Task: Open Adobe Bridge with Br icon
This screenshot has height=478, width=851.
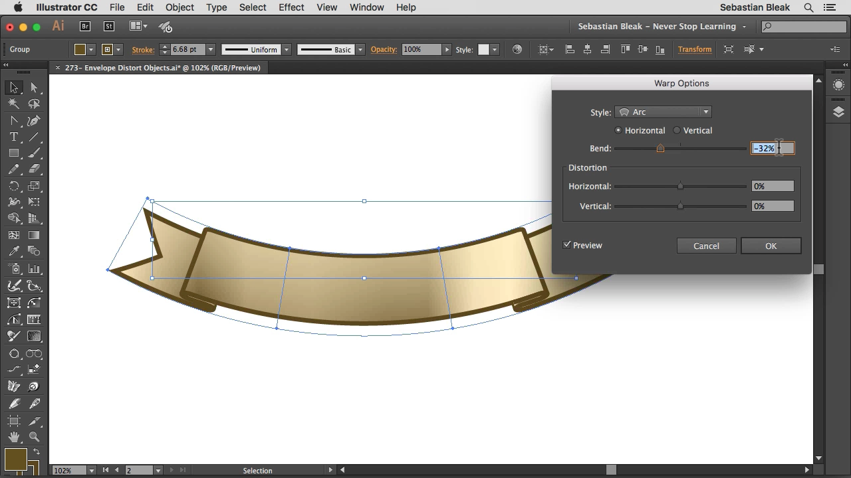Action: click(x=85, y=27)
